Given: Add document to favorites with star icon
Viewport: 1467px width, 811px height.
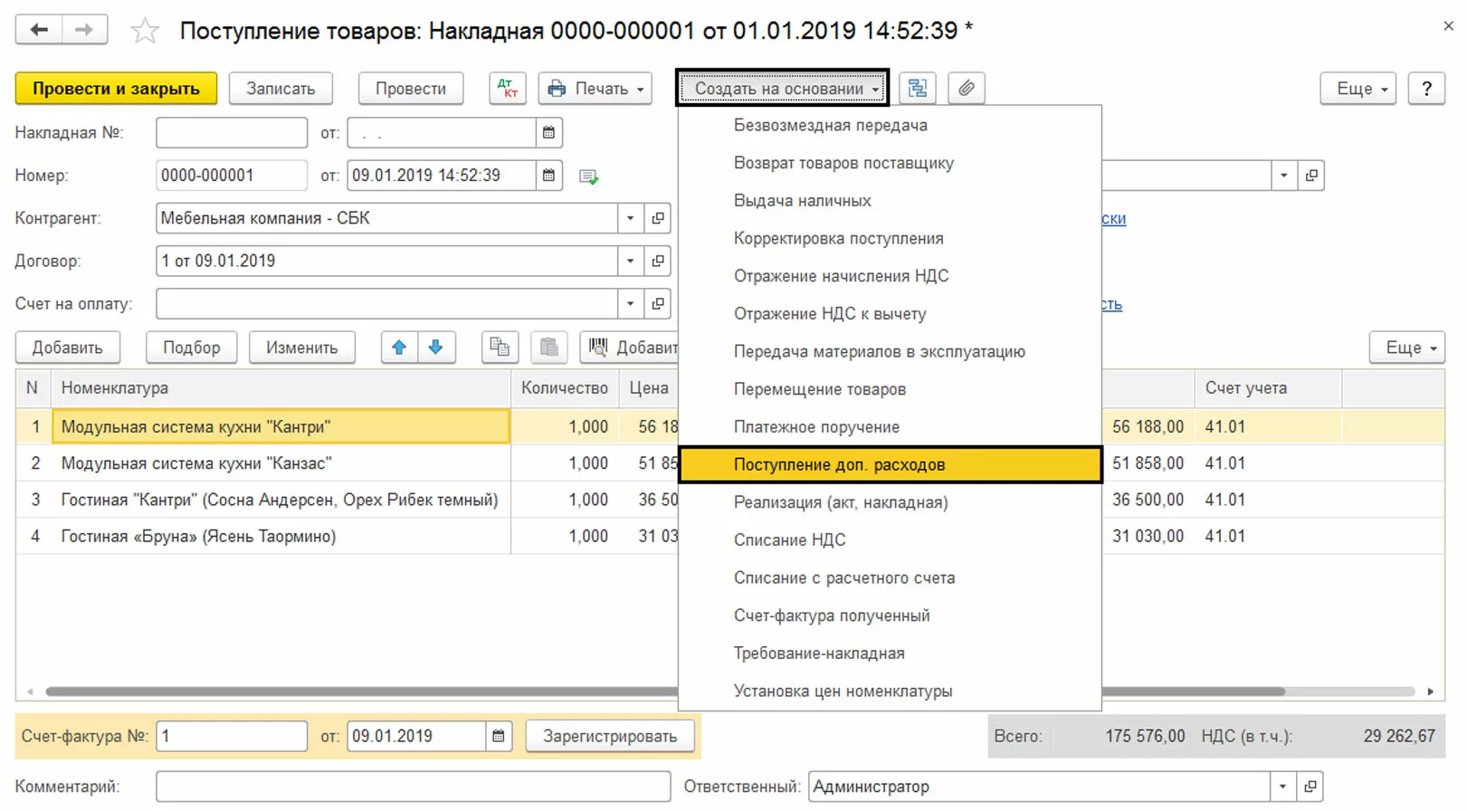Looking at the screenshot, I should [145, 32].
